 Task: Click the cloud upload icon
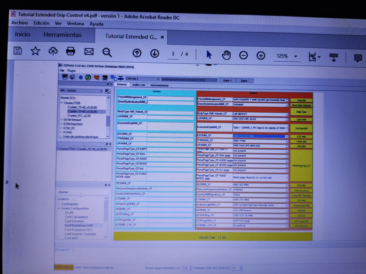[53, 51]
